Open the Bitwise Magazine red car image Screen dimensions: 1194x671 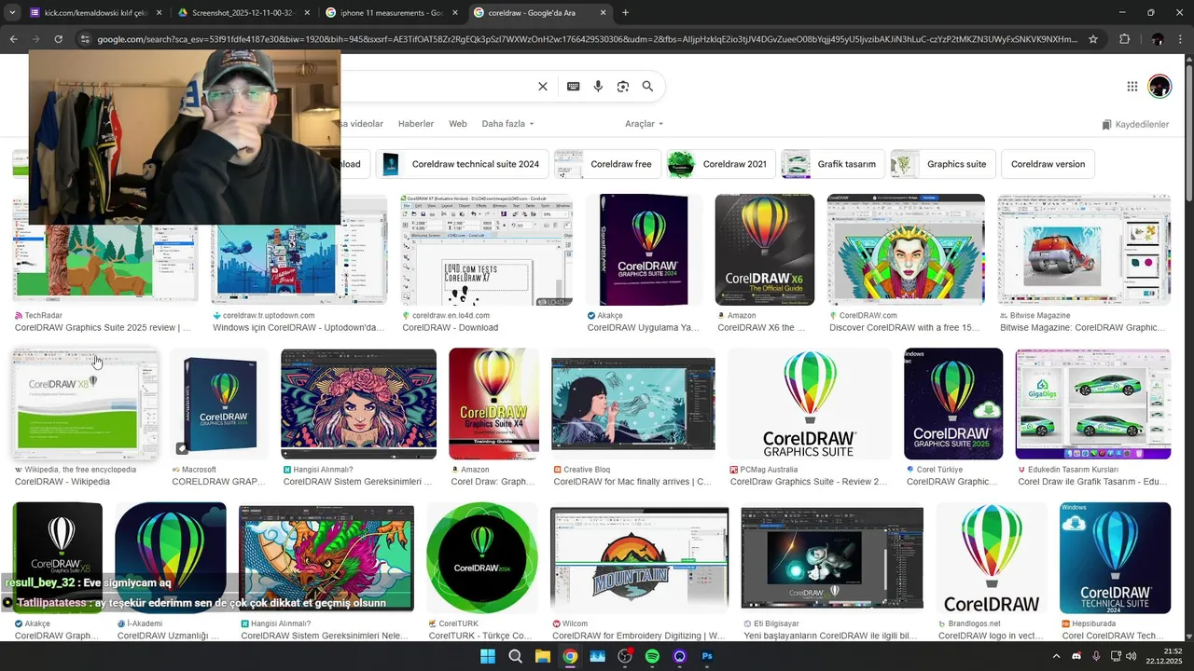coord(1084,250)
